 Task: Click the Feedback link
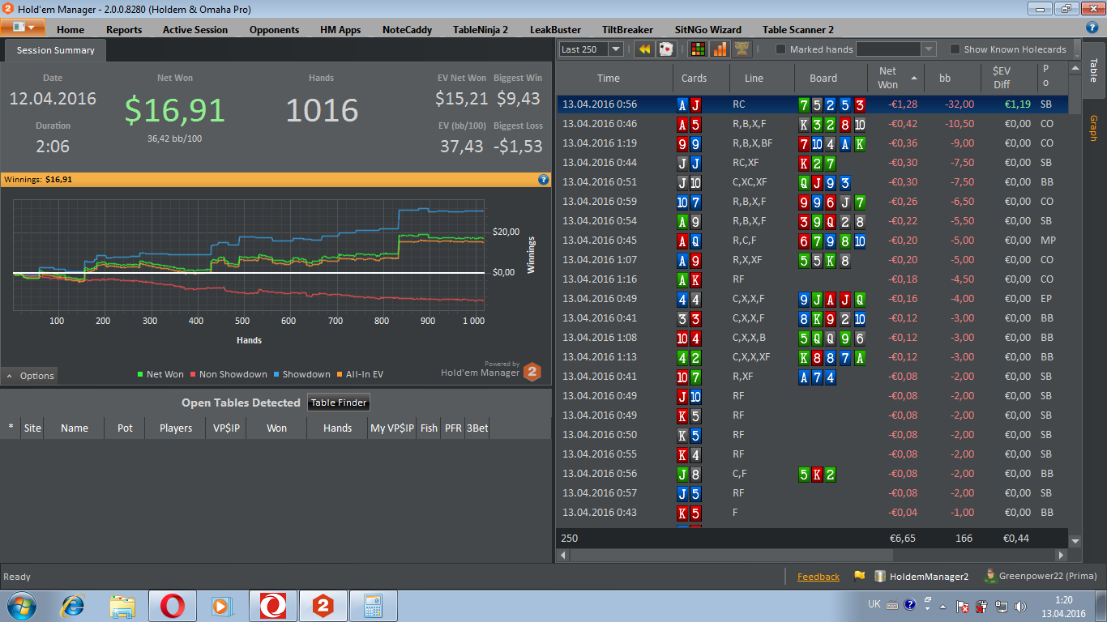point(818,577)
